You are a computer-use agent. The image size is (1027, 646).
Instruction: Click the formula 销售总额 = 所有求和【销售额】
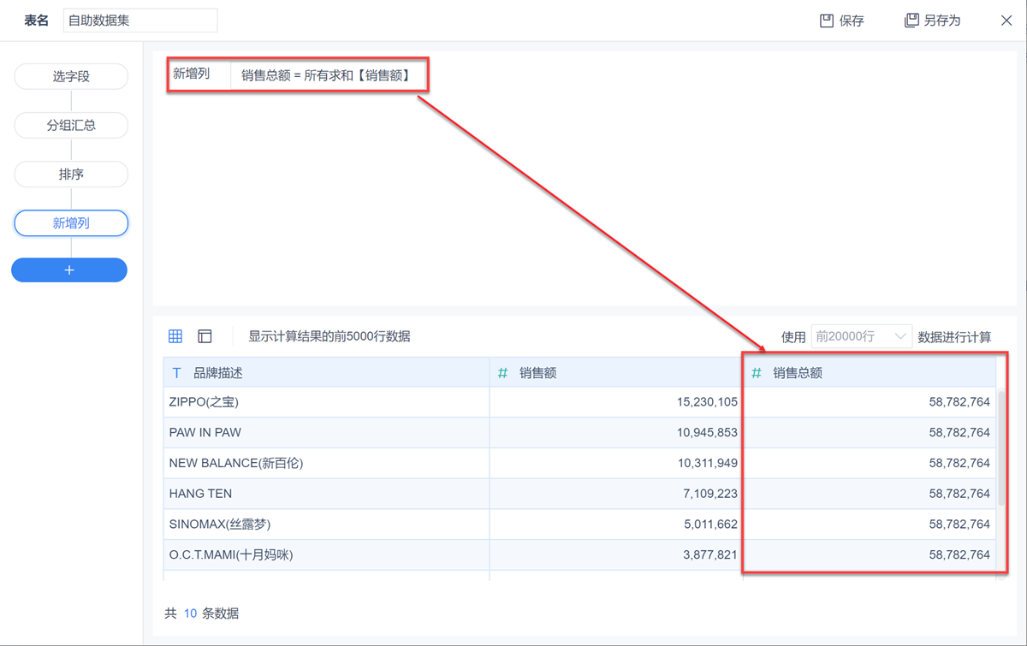pyautogui.click(x=326, y=75)
